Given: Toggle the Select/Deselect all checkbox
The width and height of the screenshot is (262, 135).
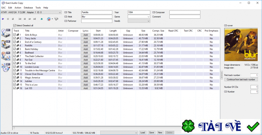Looking at the screenshot, I should (14, 25).
